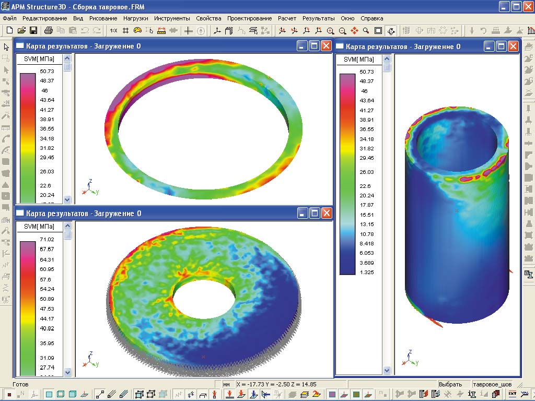Screen dimensions: 535x401
Task: Toggle the 1:X scale button
Action: (x=113, y=31)
